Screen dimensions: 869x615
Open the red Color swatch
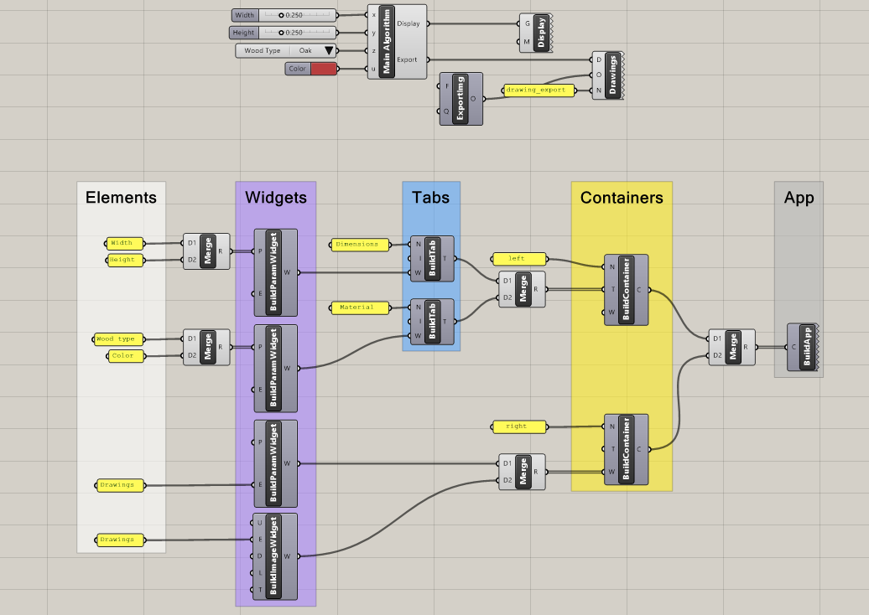(323, 69)
